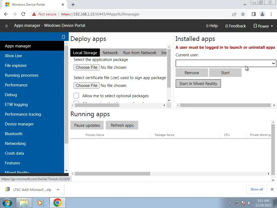Bookmark this page with the star icon
This screenshot has width=277, height=208.
tap(243, 14)
